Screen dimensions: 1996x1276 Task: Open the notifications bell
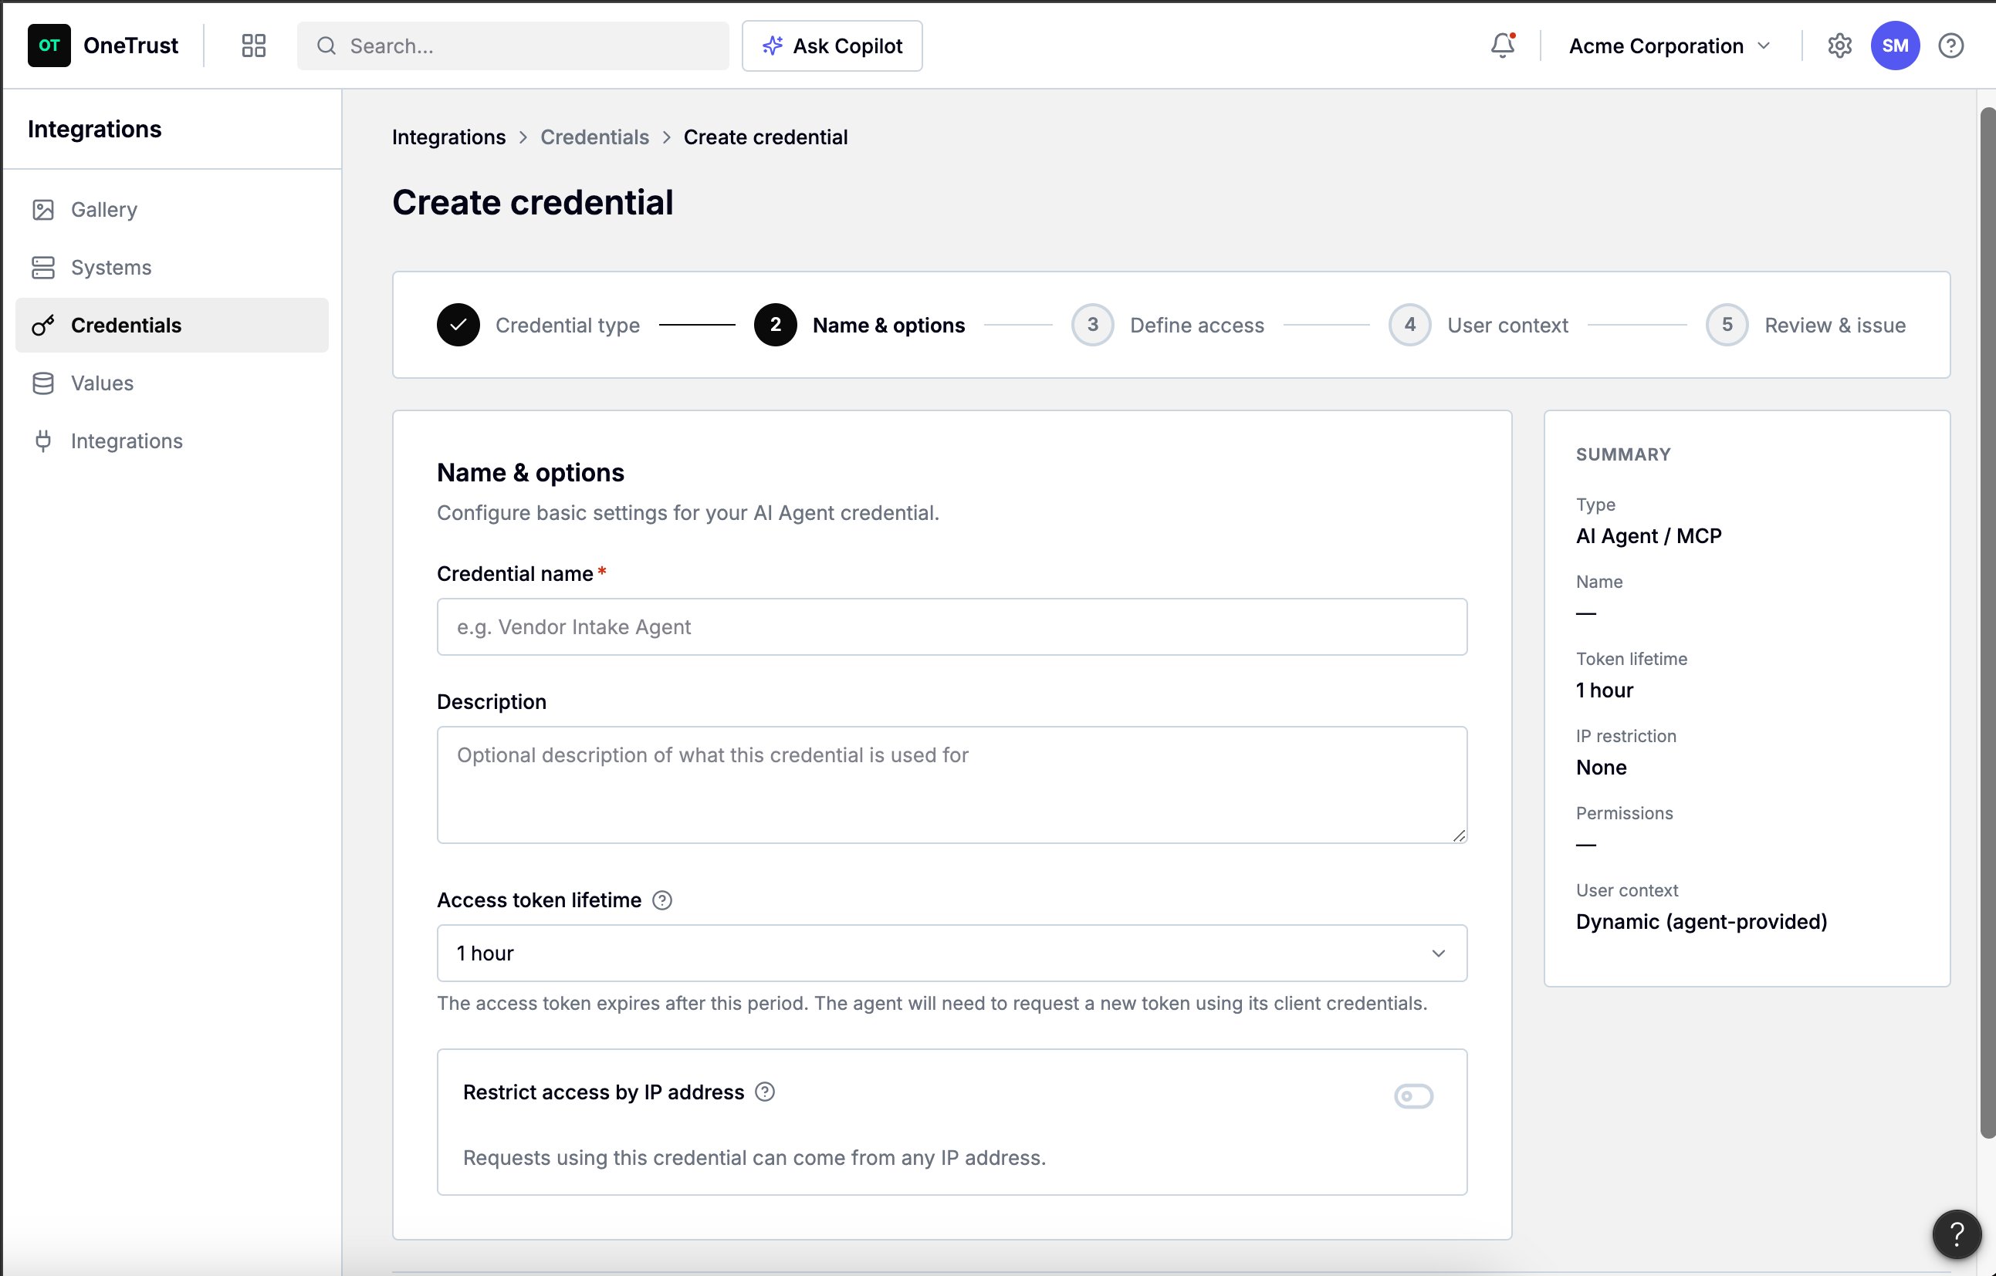click(1503, 46)
